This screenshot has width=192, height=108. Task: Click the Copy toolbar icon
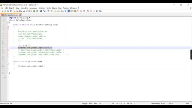coord(27,11)
